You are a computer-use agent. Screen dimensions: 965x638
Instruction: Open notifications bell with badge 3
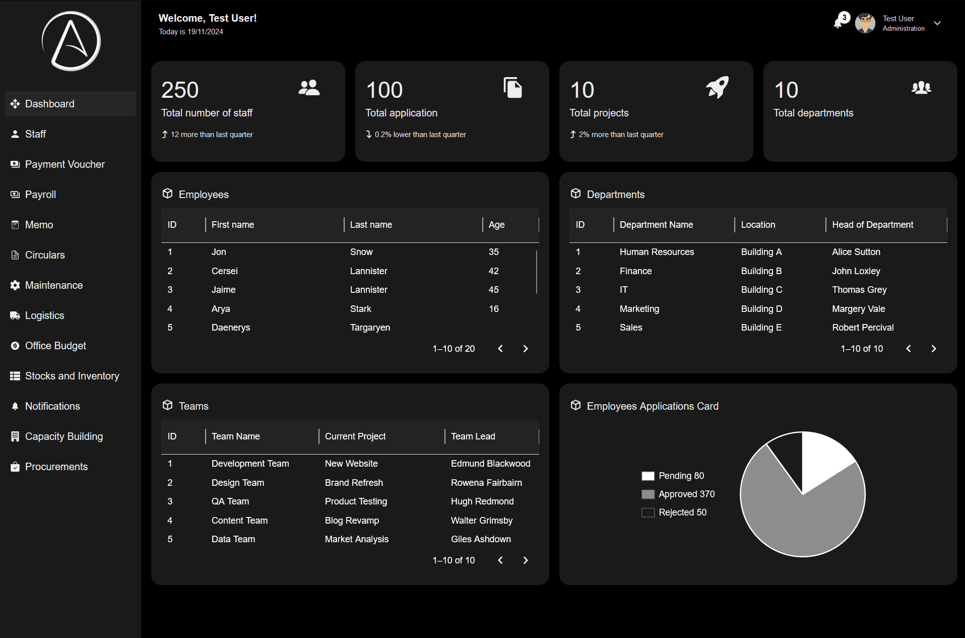[838, 22]
